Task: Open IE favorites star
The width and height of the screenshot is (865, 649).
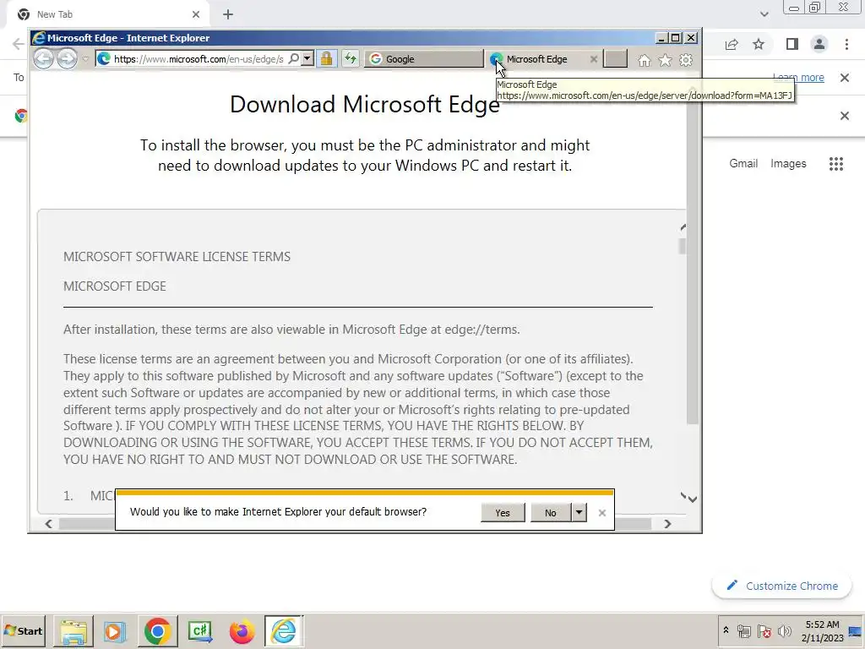Action: (x=665, y=60)
